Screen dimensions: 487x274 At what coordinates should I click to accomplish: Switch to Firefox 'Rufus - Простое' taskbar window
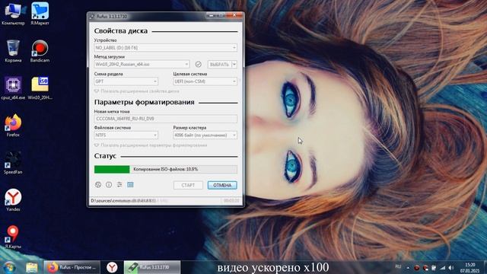pyautogui.click(x=72, y=267)
